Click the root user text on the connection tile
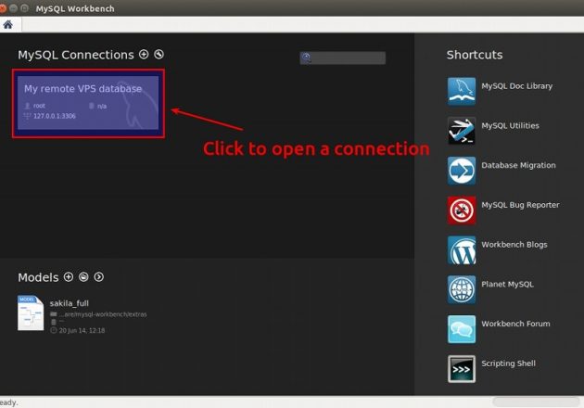 (x=39, y=106)
